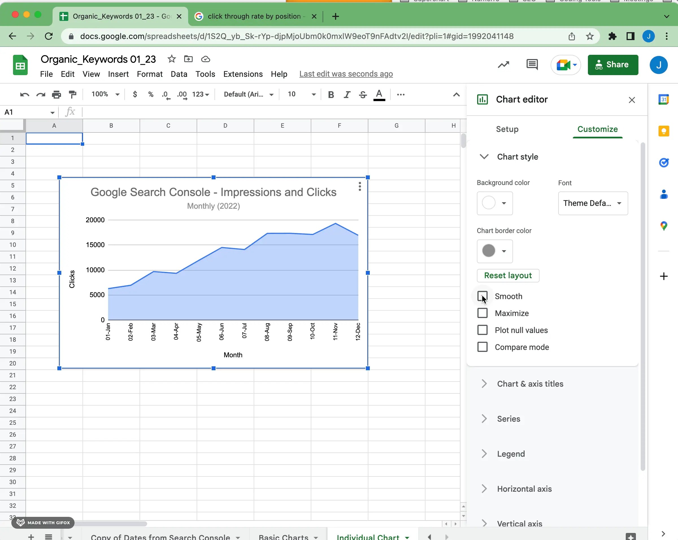This screenshot has width=678, height=540.
Task: Open the chart border color swatch
Action: [494, 251]
